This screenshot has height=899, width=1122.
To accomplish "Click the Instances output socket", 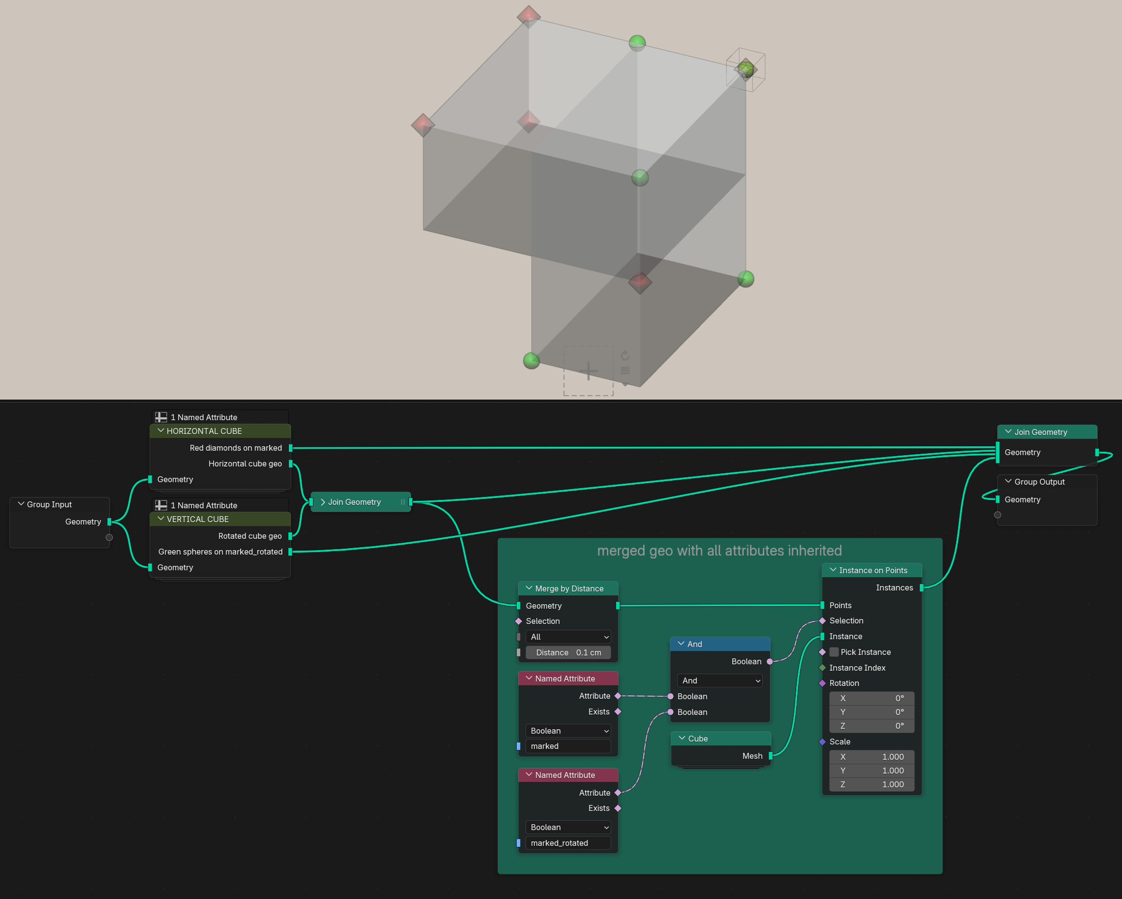I will pyautogui.click(x=922, y=588).
